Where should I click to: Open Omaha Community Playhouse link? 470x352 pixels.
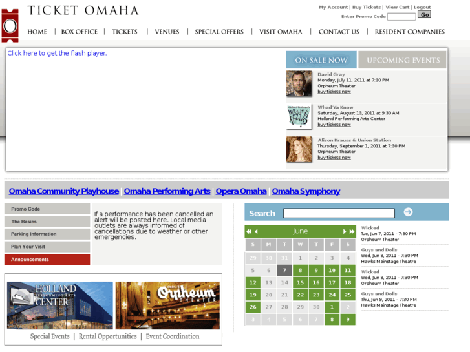(64, 191)
